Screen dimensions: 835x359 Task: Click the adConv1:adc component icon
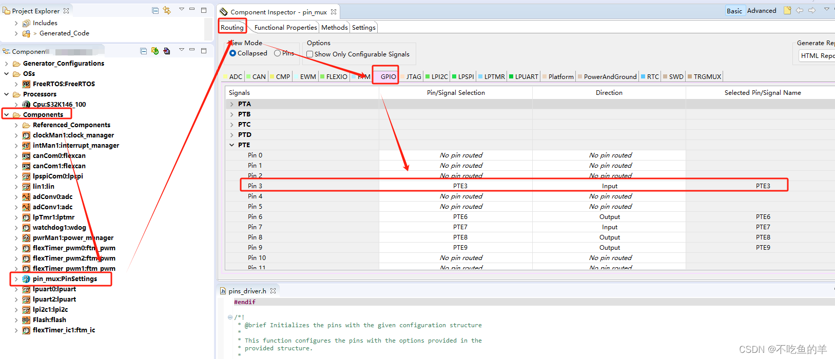coord(26,207)
